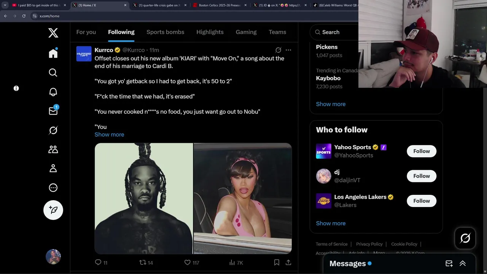Screen dimensions: 487x274
Task: Open Terms of Service link
Action: click(331, 244)
